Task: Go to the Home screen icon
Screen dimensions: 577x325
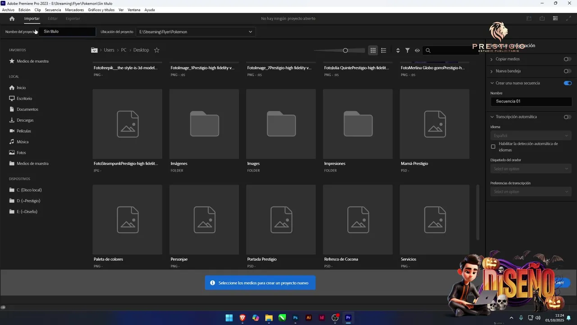Action: tap(12, 19)
